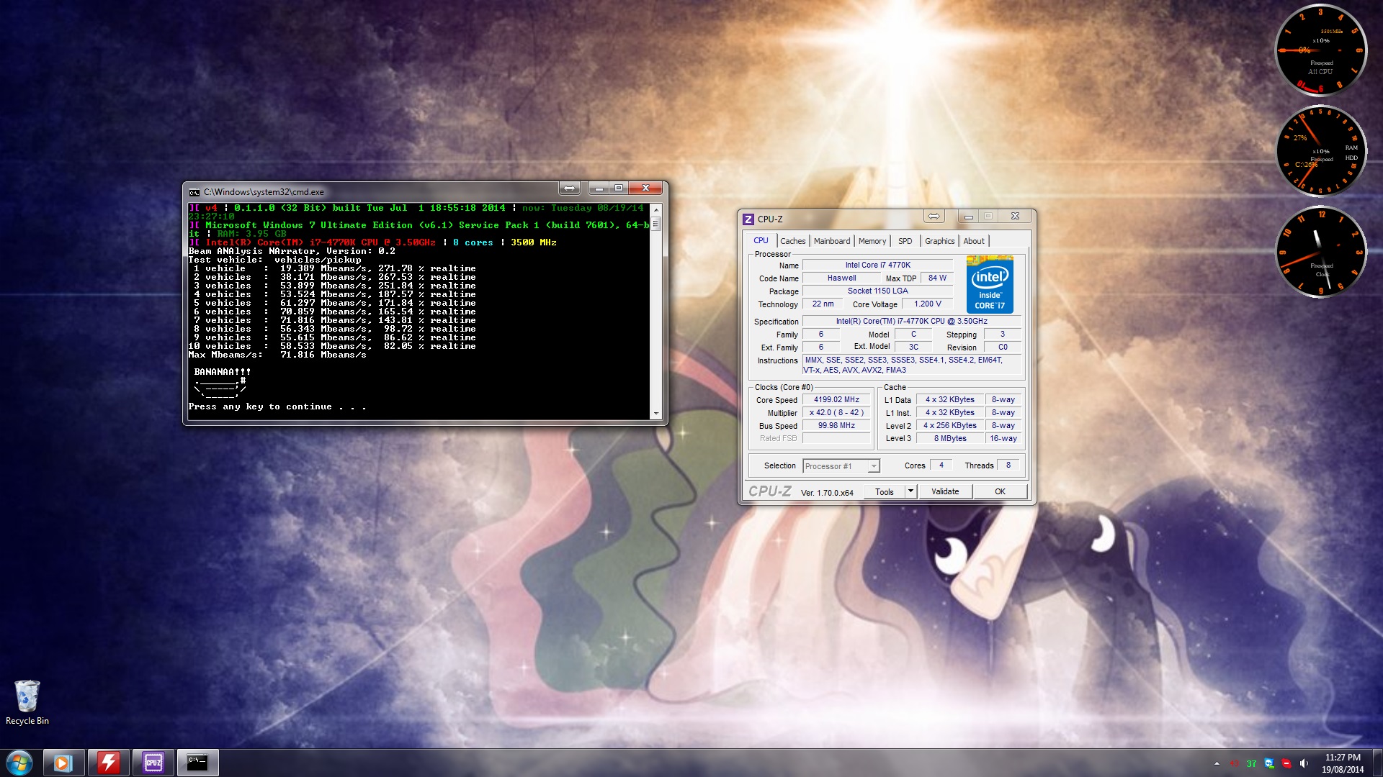Switch to the Memory tab
This screenshot has height=777, width=1383.
click(x=872, y=241)
